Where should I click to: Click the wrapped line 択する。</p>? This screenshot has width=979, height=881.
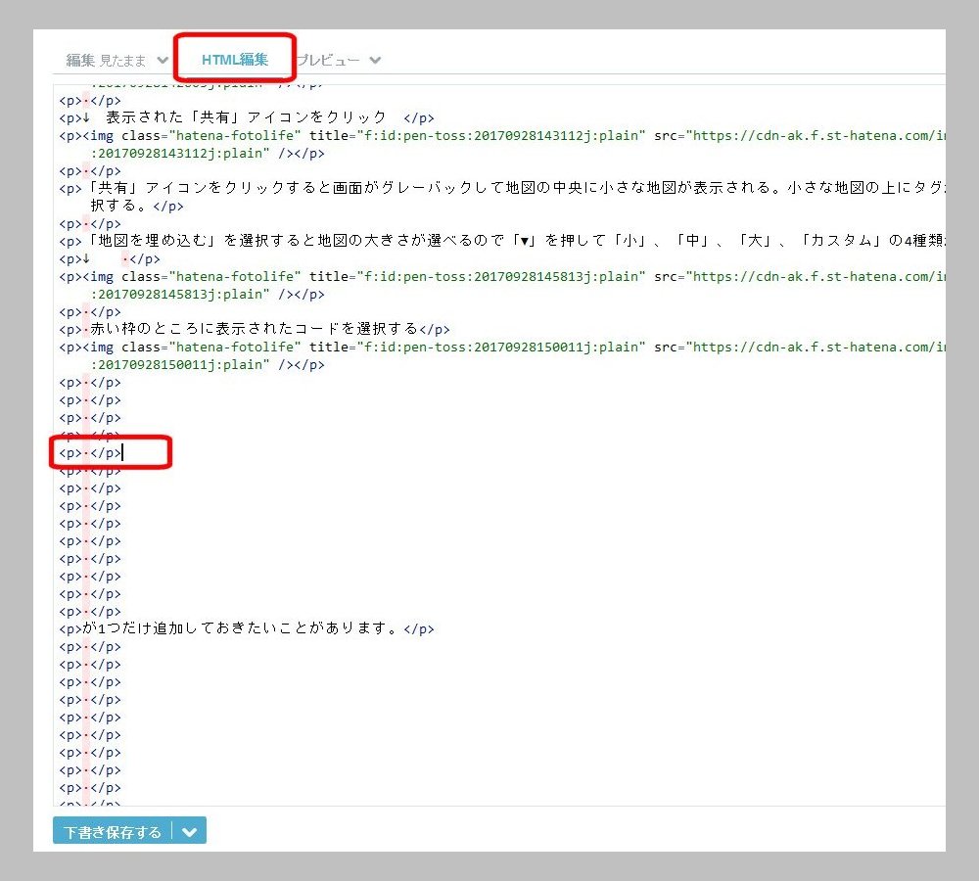pos(137,206)
